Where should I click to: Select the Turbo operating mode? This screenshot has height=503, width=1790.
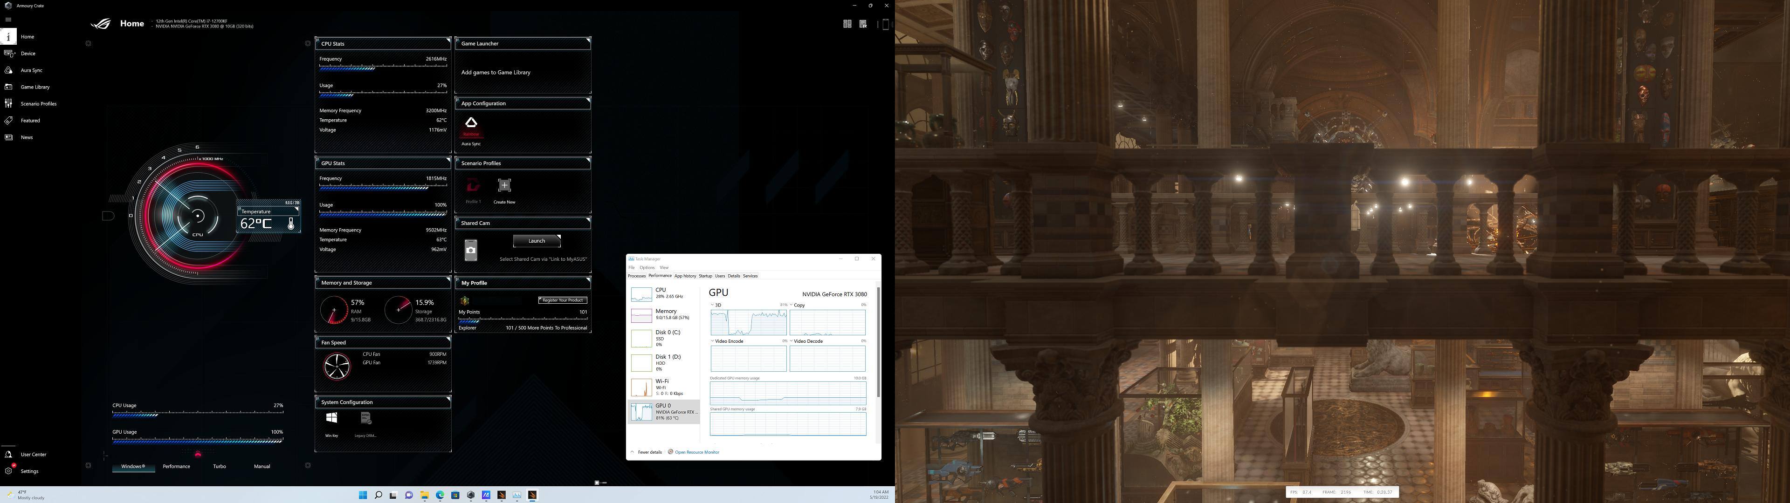click(x=220, y=466)
